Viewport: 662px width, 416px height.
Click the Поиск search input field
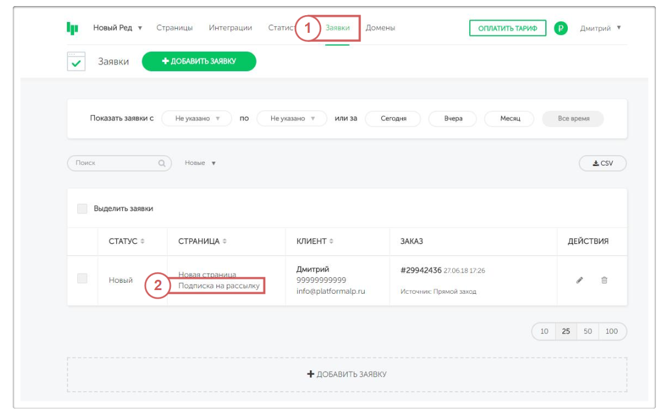[112, 163]
